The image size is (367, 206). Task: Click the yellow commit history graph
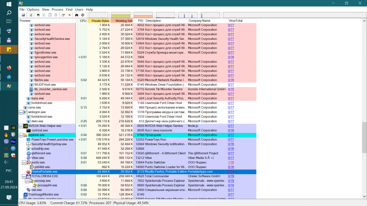tap(121, 15)
